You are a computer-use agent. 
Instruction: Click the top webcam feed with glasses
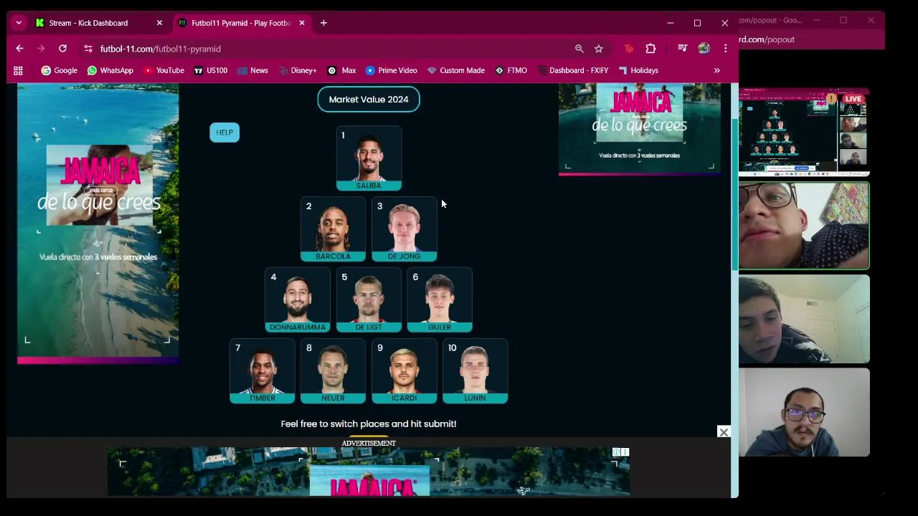(x=804, y=226)
